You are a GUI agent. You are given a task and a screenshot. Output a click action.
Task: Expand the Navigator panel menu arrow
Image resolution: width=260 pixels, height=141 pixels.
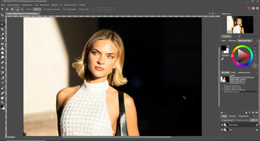[x=258, y=14]
